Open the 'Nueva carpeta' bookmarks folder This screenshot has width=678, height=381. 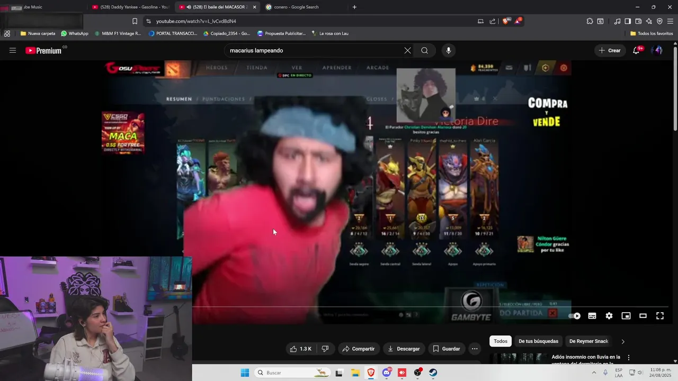click(x=38, y=33)
